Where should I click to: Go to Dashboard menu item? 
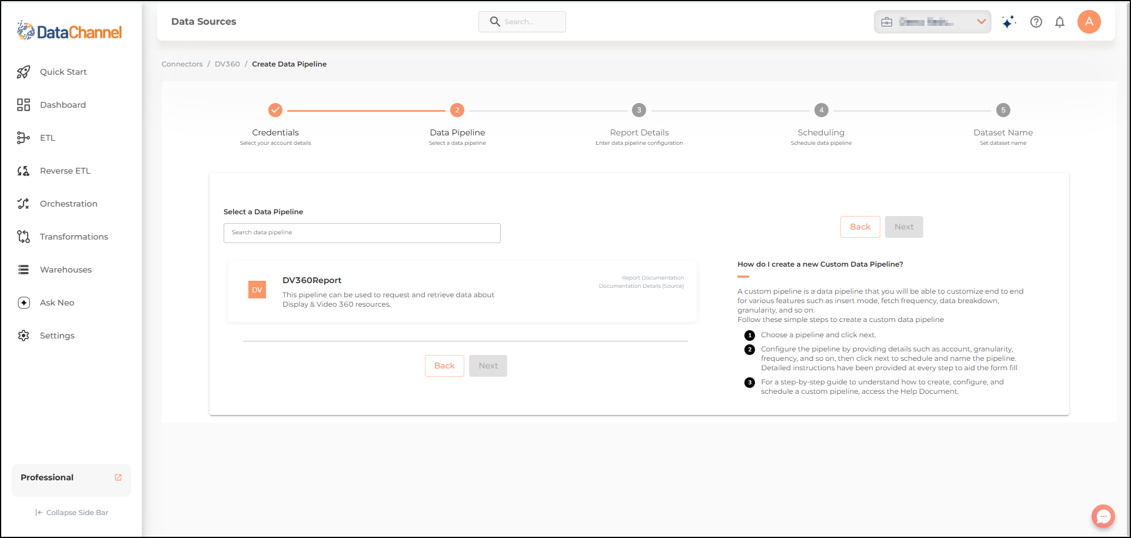pyautogui.click(x=63, y=105)
